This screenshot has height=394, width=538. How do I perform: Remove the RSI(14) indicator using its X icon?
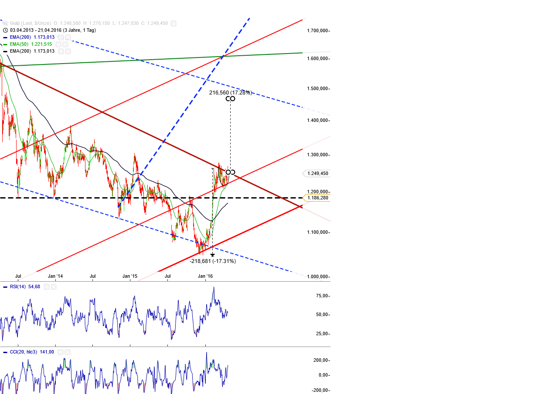coord(53,286)
